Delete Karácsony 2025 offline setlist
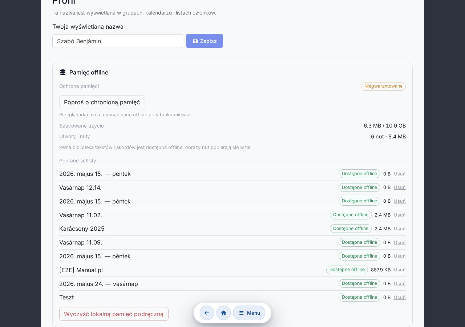465x327 pixels. pos(400,229)
